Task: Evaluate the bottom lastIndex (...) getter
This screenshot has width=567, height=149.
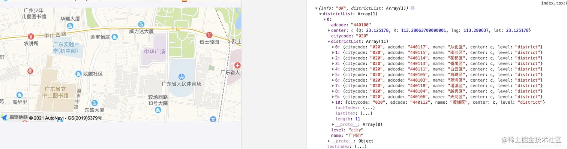Action: click(x=360, y=146)
